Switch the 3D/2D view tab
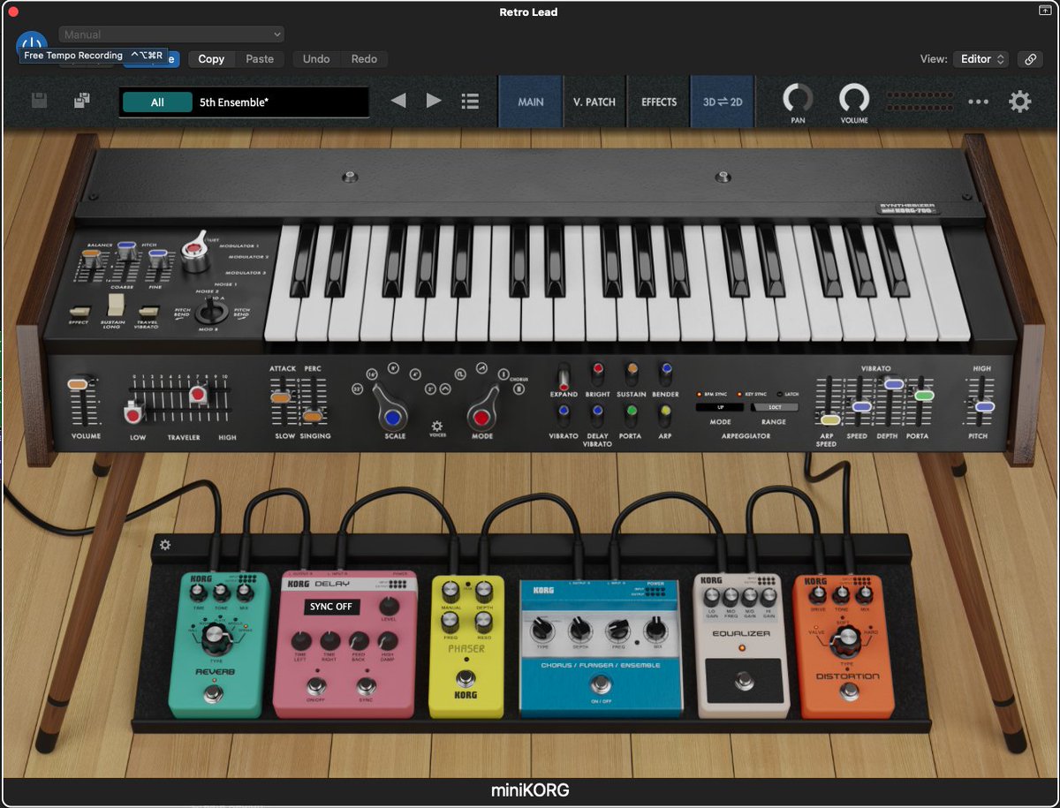 [723, 102]
